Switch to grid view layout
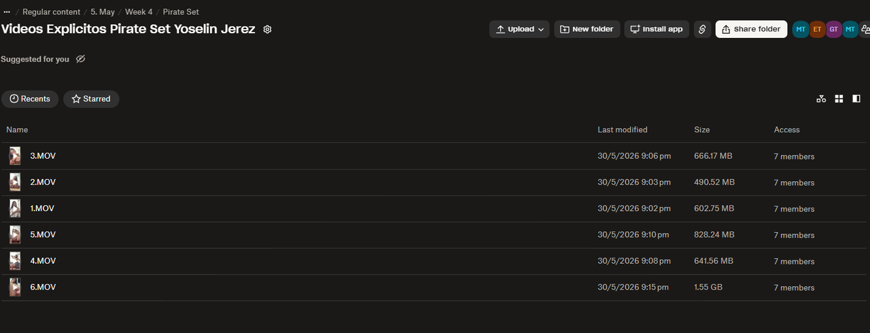The height and width of the screenshot is (333, 870). pos(839,99)
